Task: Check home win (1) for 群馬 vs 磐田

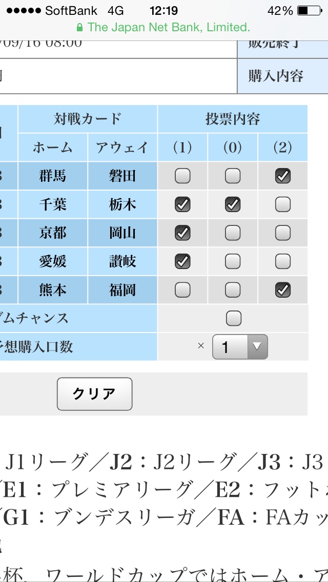Action: click(182, 176)
